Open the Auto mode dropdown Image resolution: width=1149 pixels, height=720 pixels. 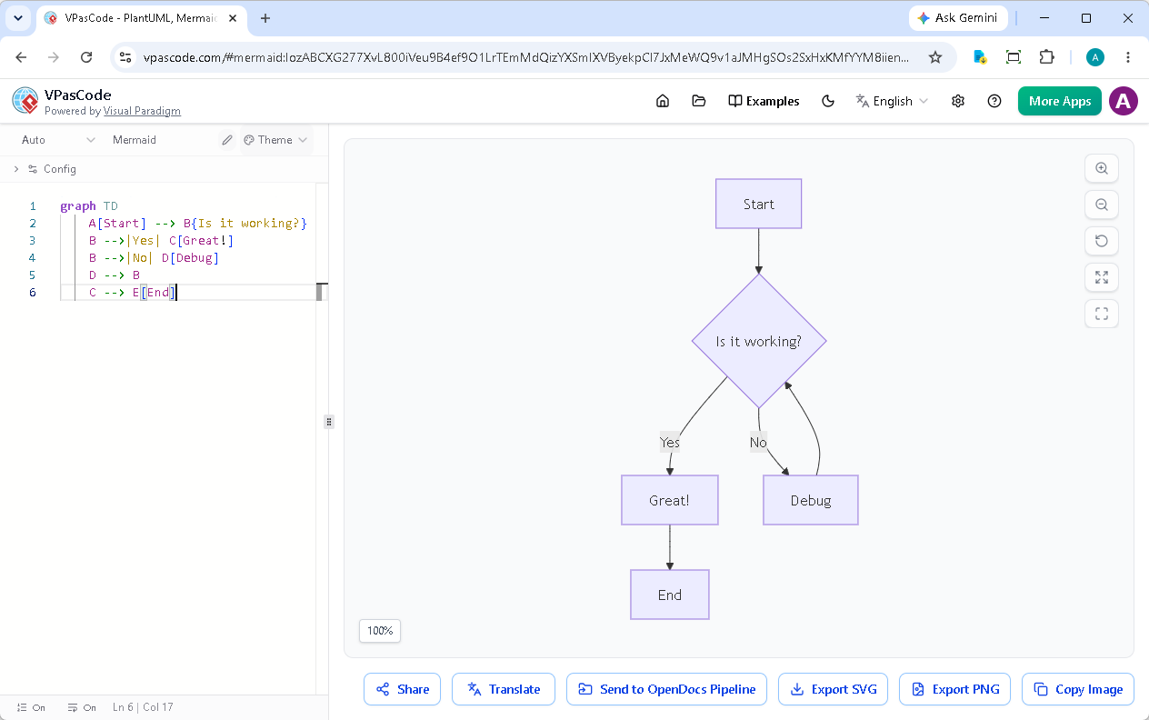click(x=58, y=140)
